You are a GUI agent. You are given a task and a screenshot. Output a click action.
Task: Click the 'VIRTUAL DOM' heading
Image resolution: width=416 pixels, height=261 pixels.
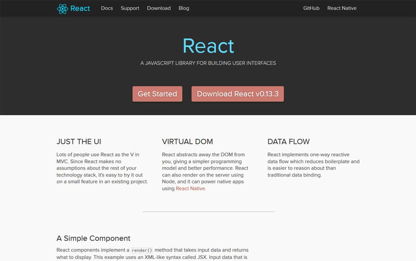[188, 142]
